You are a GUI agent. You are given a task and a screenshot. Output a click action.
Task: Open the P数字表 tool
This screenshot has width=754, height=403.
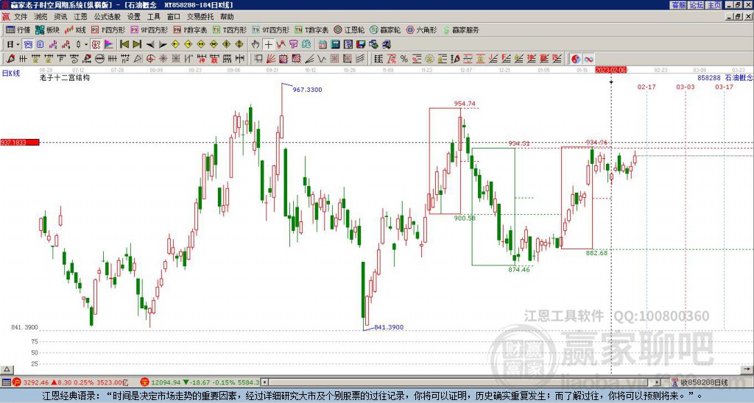point(190,29)
